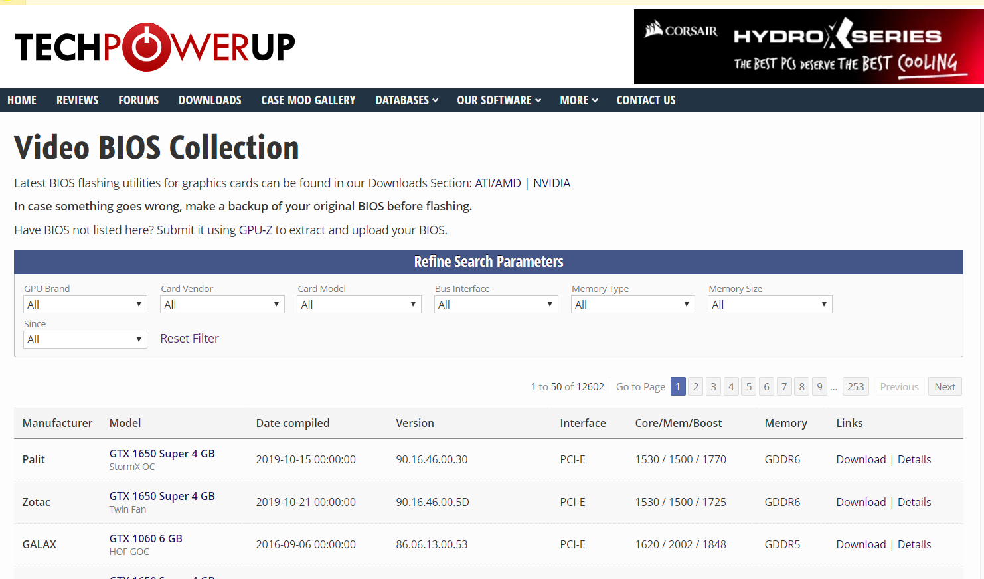This screenshot has height=579, width=984.
Task: Click Reset Filter
Action: pos(189,339)
